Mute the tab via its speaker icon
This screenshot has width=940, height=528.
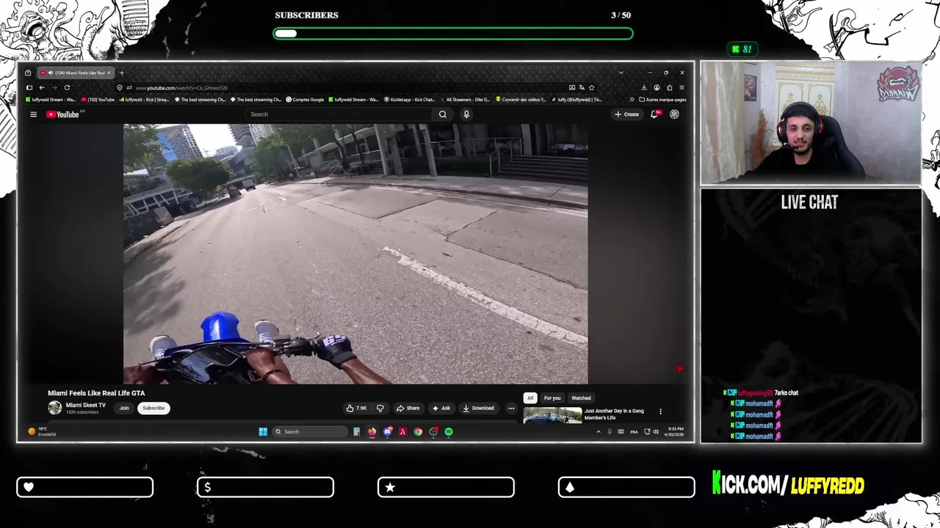[50, 73]
